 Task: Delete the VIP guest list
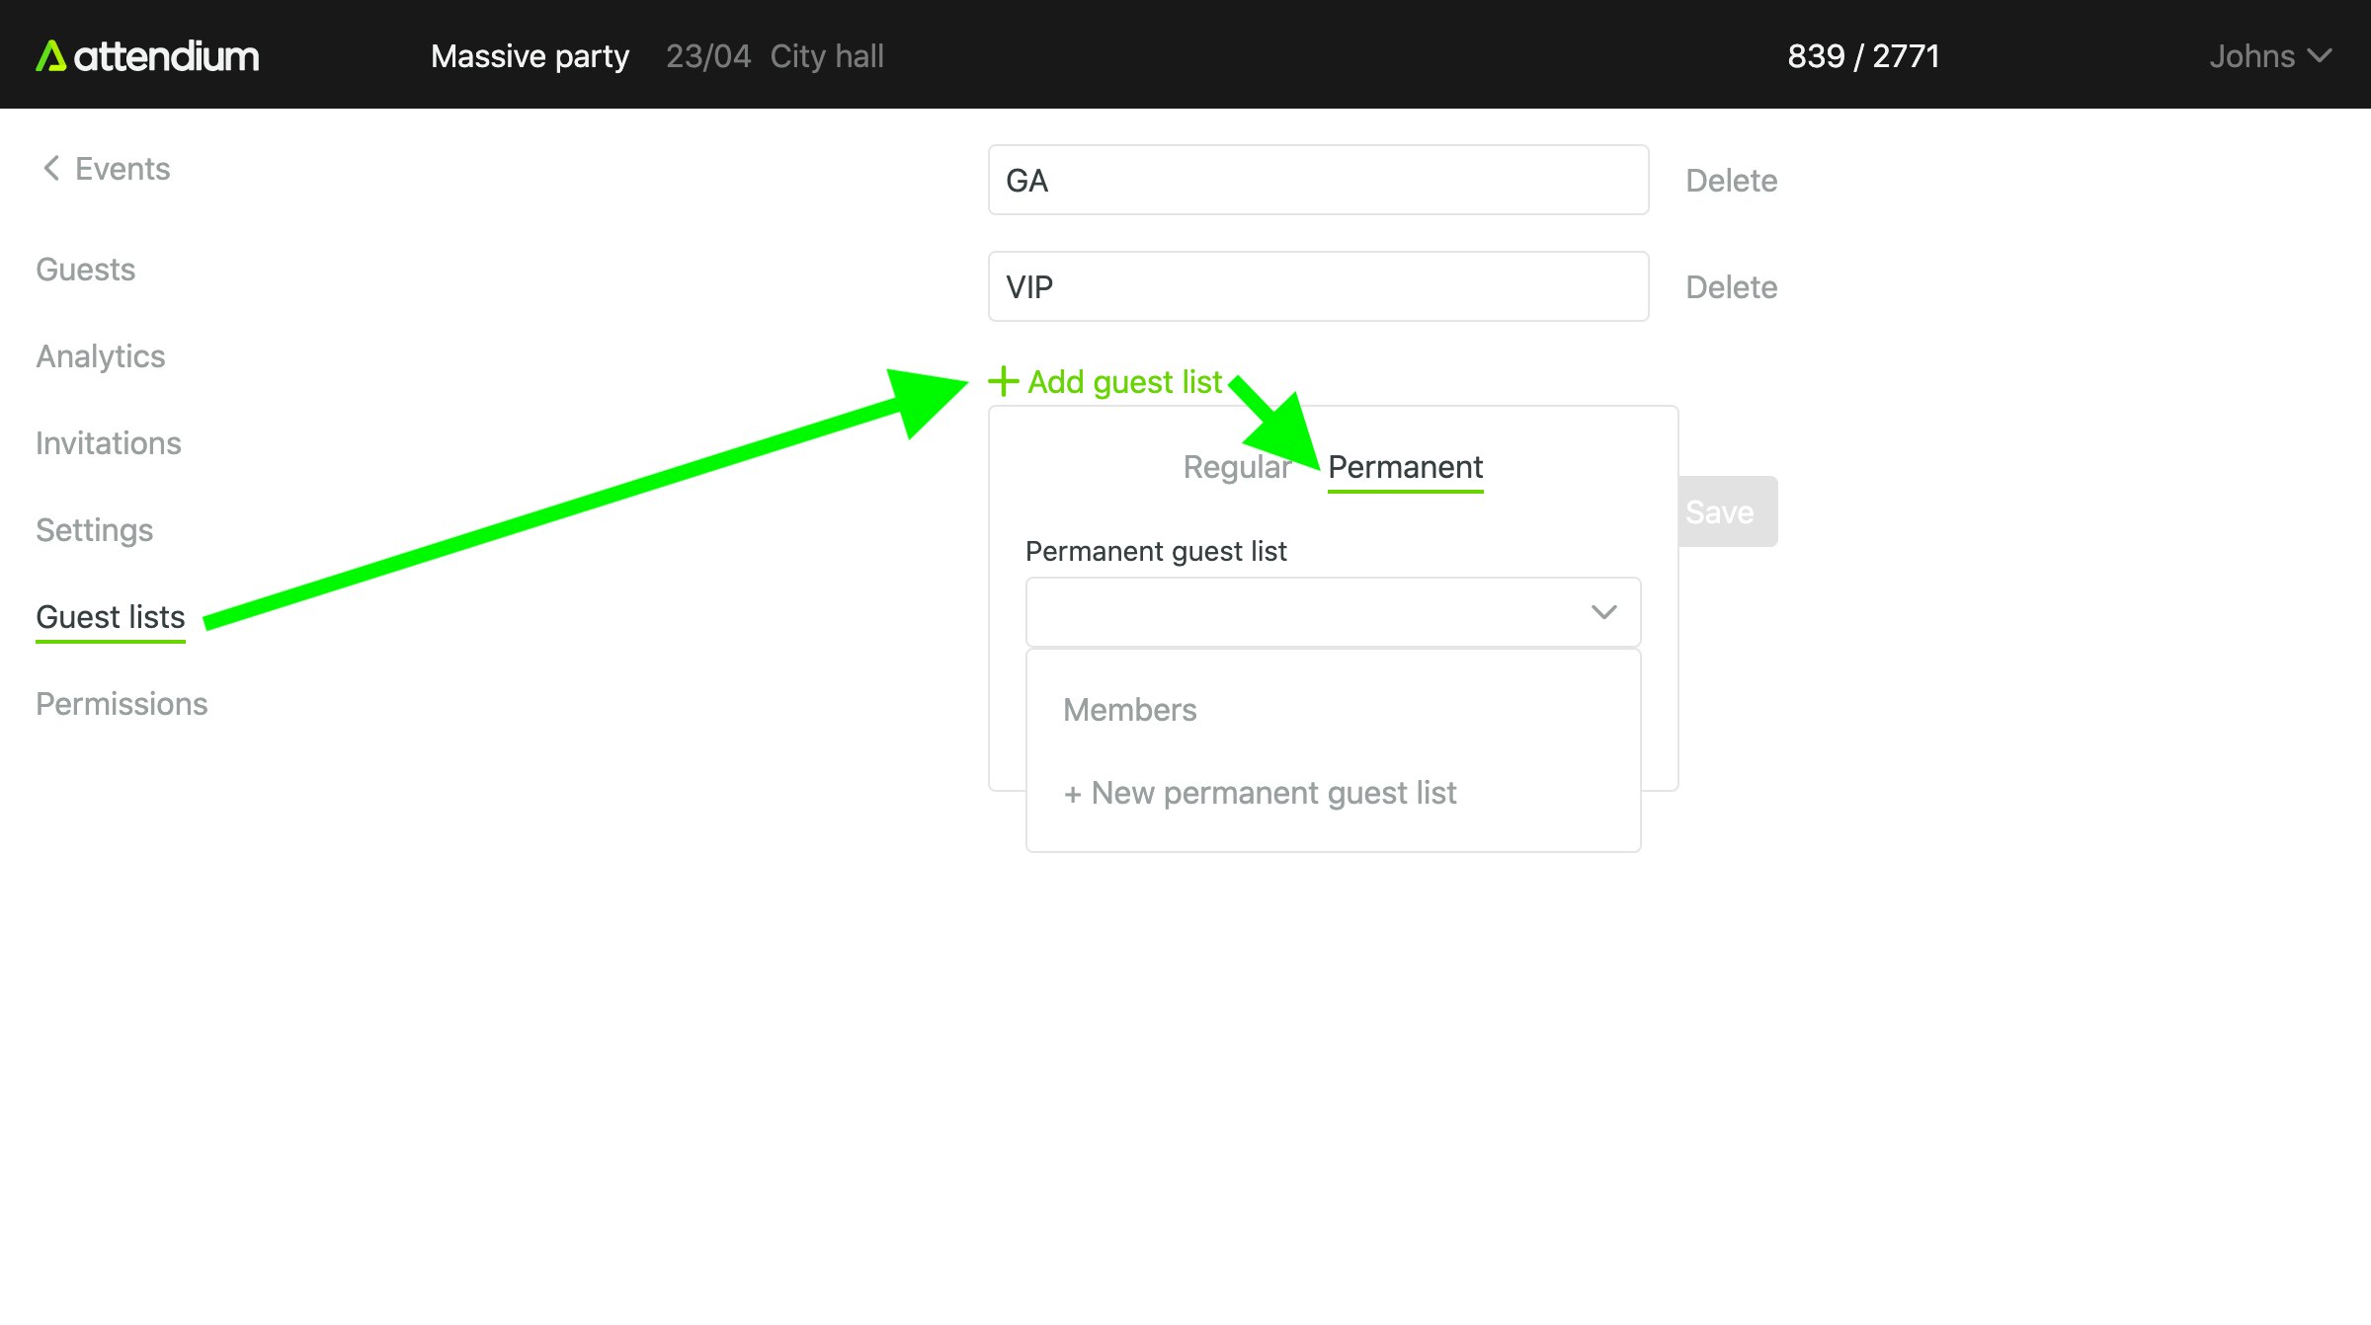click(1731, 287)
